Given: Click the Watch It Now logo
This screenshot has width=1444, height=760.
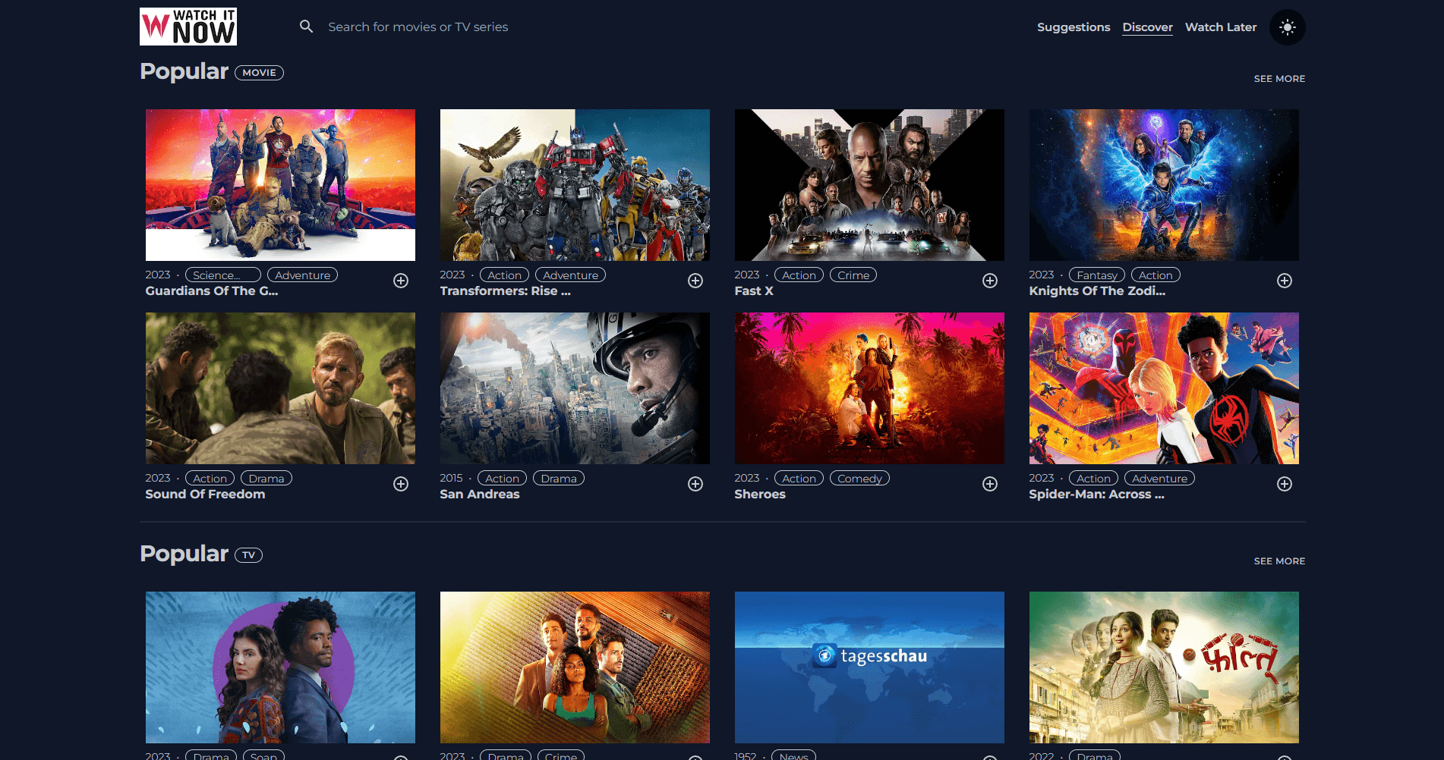Looking at the screenshot, I should [188, 27].
